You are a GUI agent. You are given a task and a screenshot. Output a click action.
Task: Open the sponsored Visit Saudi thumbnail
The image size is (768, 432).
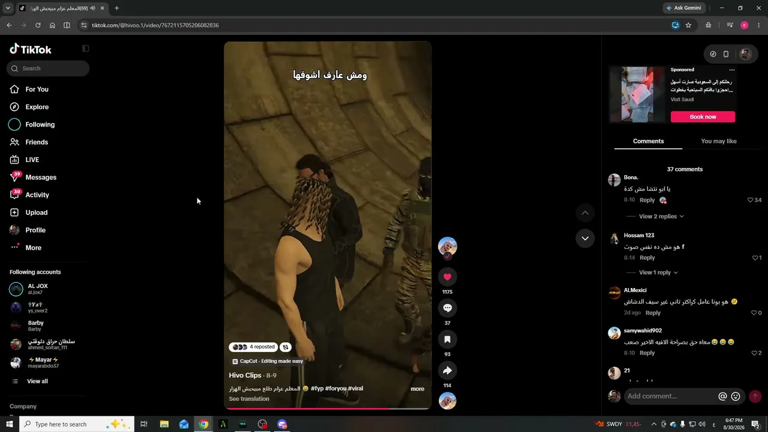pos(637,95)
